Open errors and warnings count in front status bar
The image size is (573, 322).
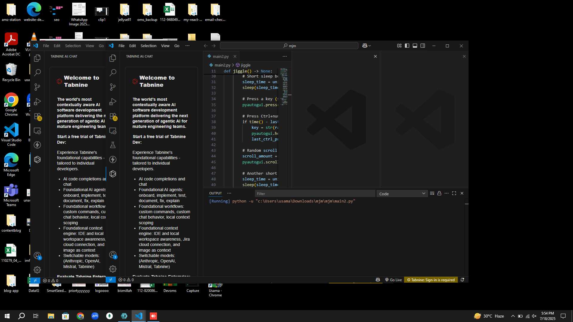[126, 280]
